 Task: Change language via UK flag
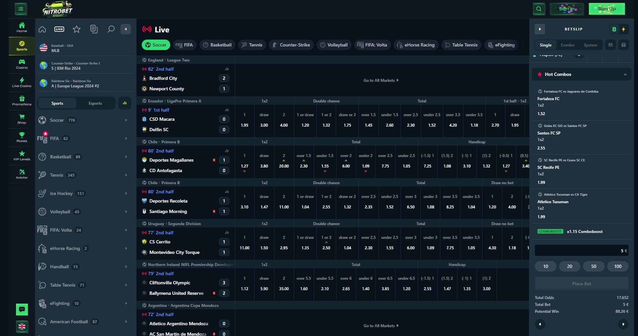22,326
